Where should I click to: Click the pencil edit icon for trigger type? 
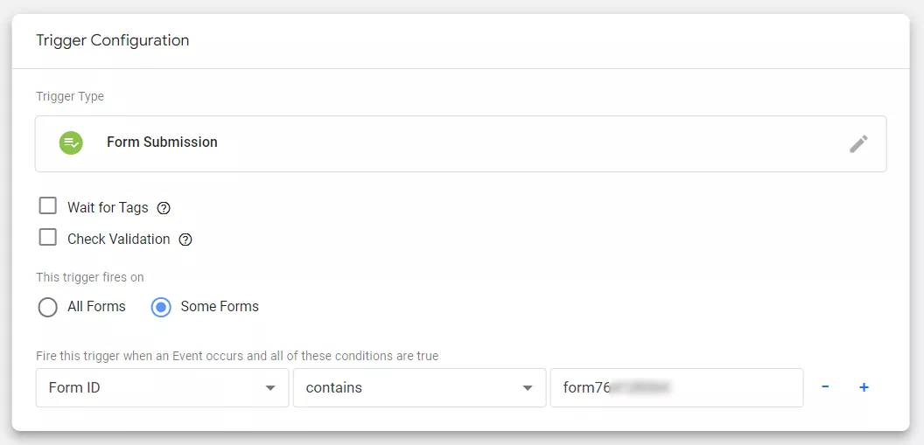coord(858,143)
